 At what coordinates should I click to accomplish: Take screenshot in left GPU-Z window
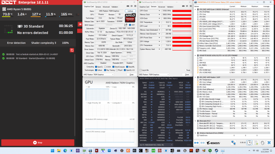128,6
